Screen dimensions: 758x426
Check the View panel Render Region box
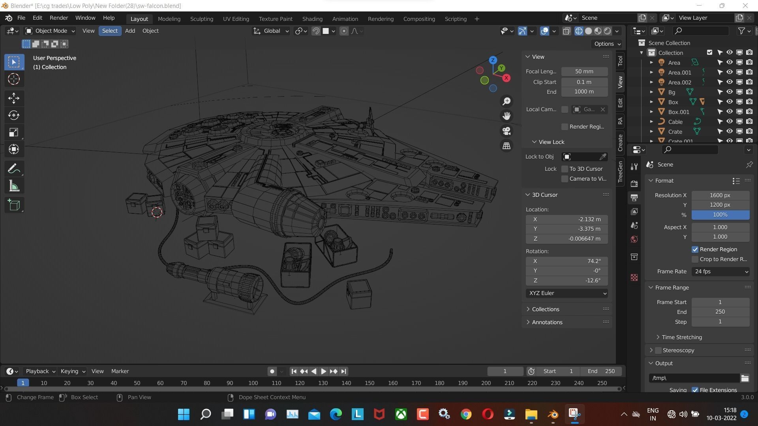pos(565,127)
